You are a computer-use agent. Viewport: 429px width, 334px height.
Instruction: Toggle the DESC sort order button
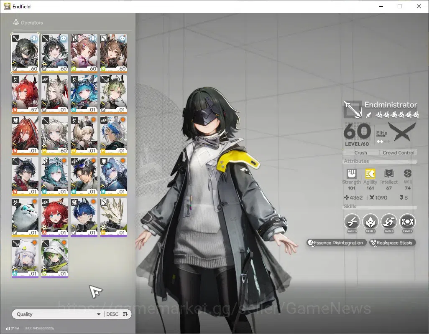[x=112, y=314]
